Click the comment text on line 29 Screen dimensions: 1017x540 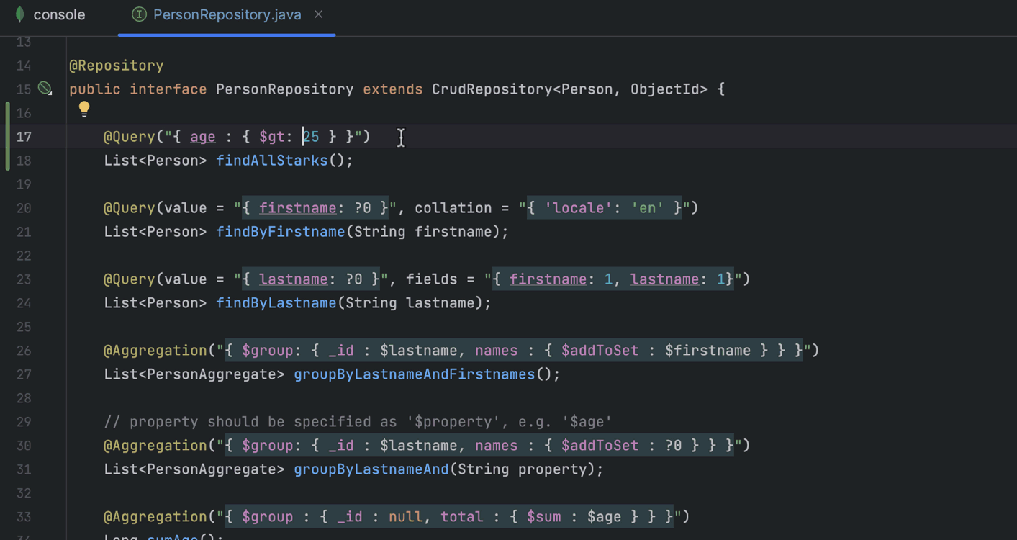pyautogui.click(x=358, y=422)
